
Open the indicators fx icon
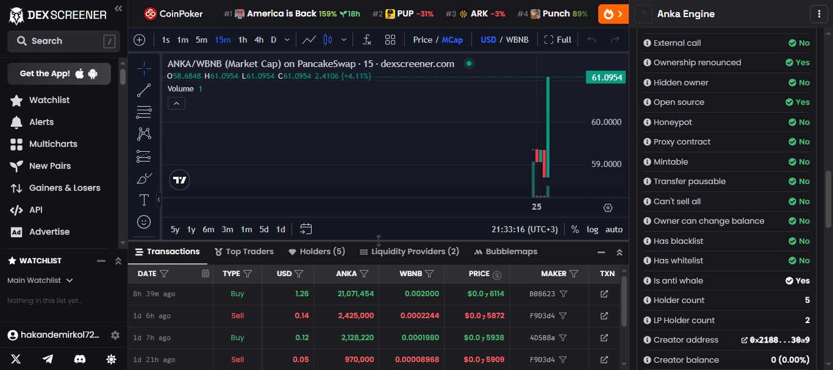click(366, 40)
